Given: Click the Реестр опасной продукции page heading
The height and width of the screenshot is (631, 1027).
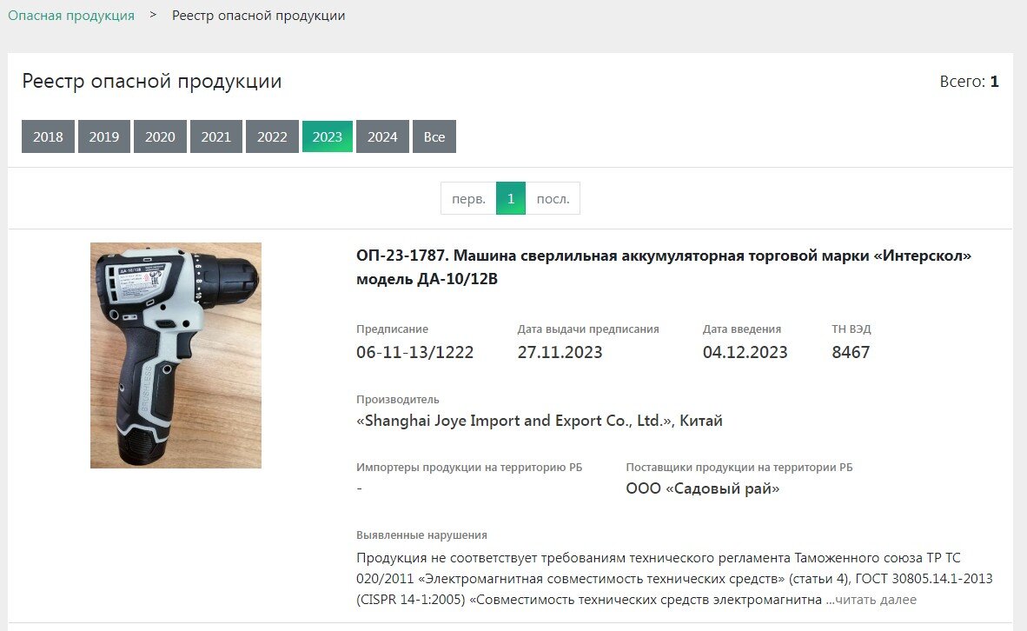Looking at the screenshot, I should tap(152, 81).
